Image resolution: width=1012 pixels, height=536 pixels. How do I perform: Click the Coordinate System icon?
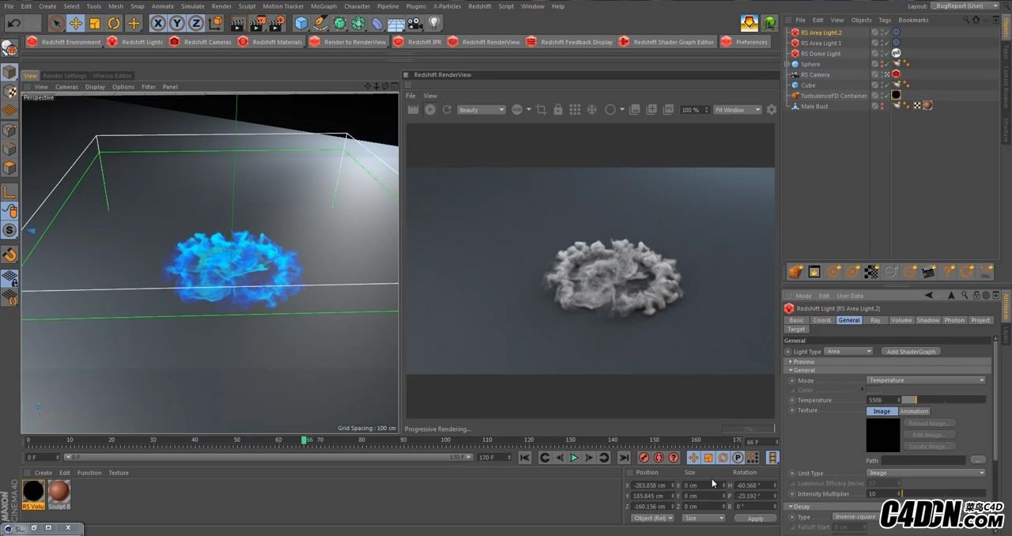(x=214, y=24)
